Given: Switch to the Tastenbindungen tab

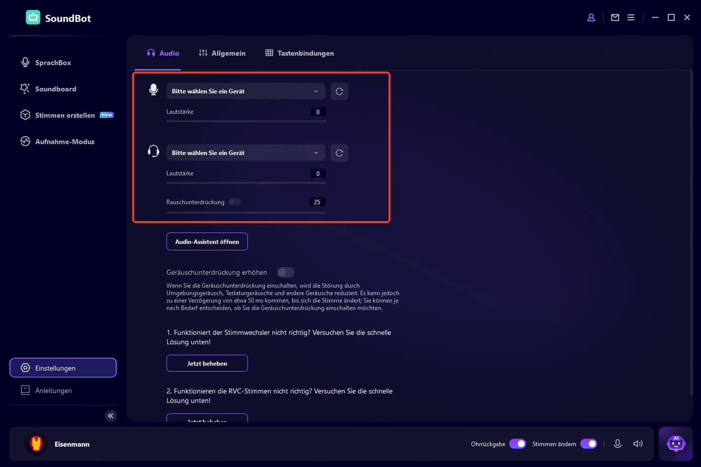Looking at the screenshot, I should coord(300,53).
